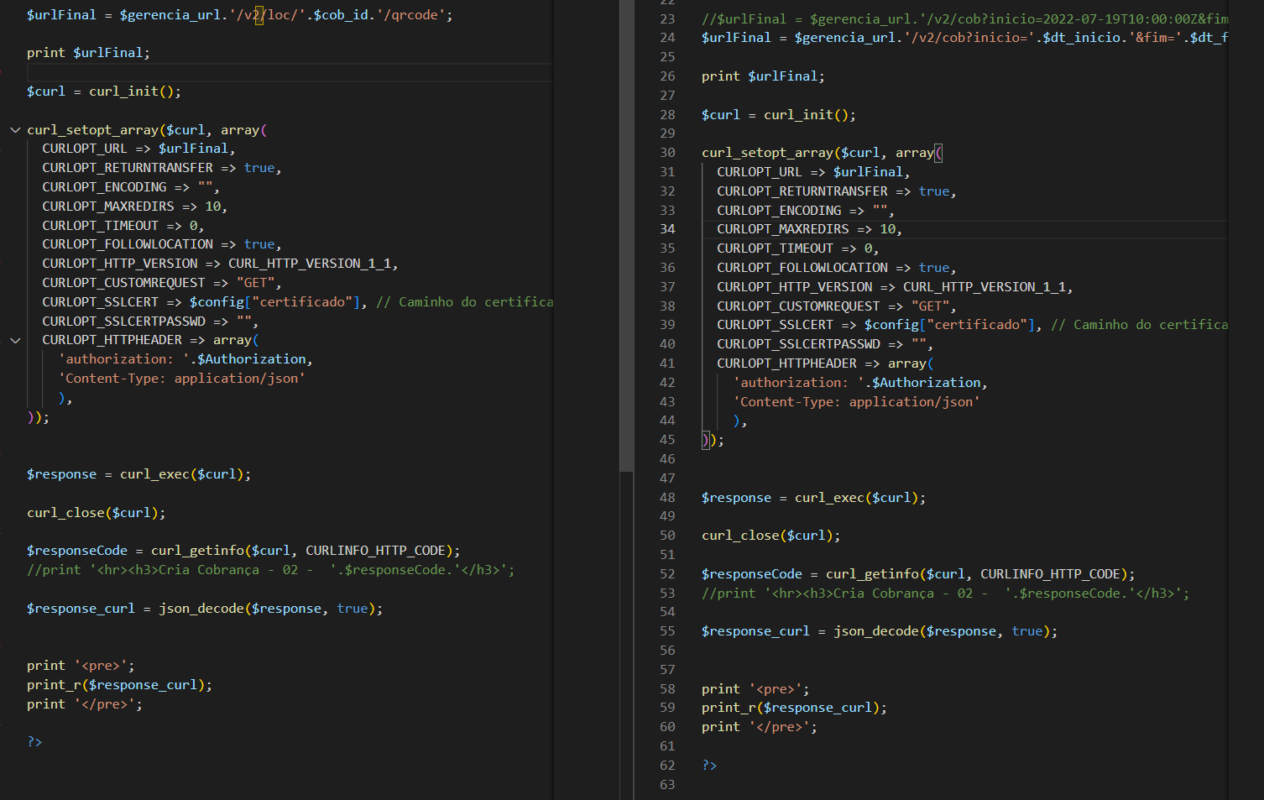This screenshot has width=1264, height=800.
Task: Click curl_exec($curl) on line 48
Action: [856, 498]
